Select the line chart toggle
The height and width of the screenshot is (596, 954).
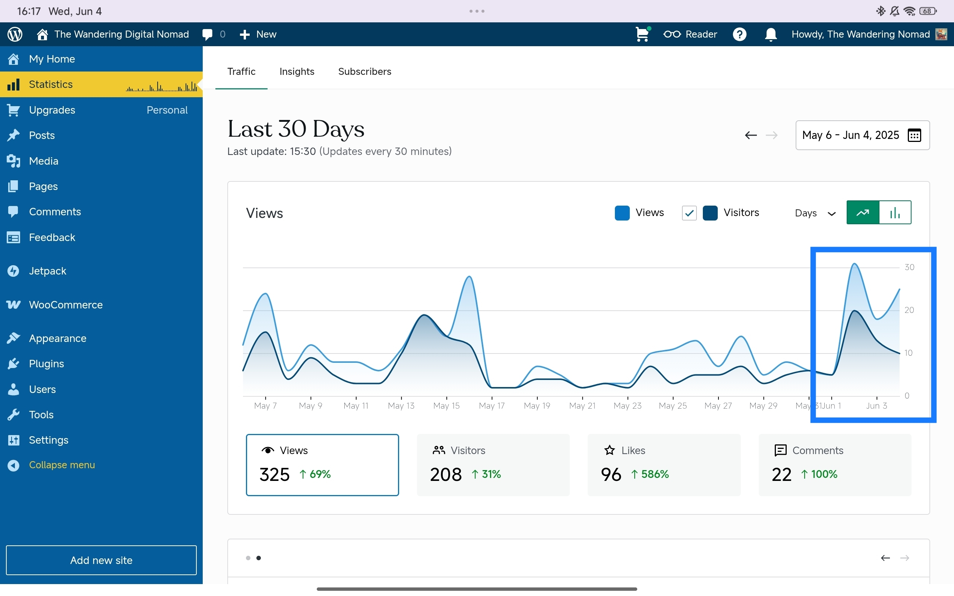point(863,212)
